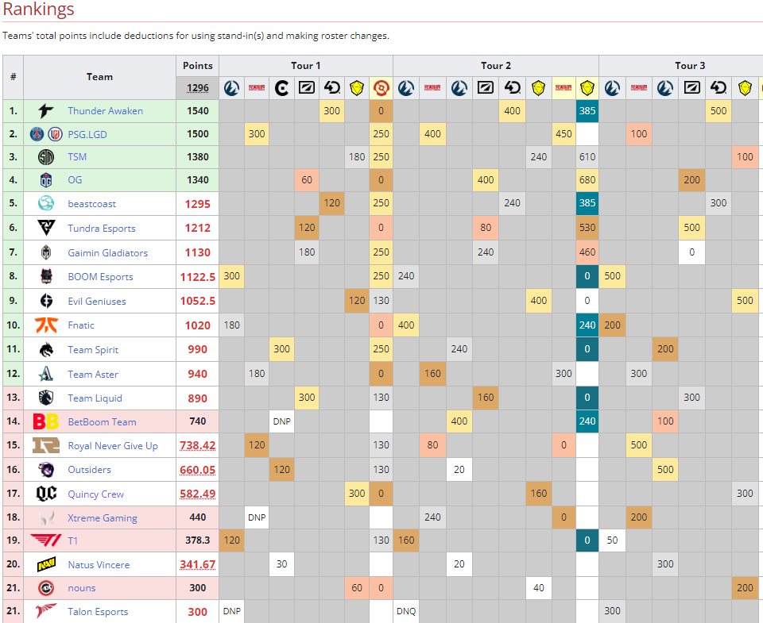This screenshot has height=623, width=763.
Task: Click Outsiders' 660.05 points value
Action: coord(198,470)
